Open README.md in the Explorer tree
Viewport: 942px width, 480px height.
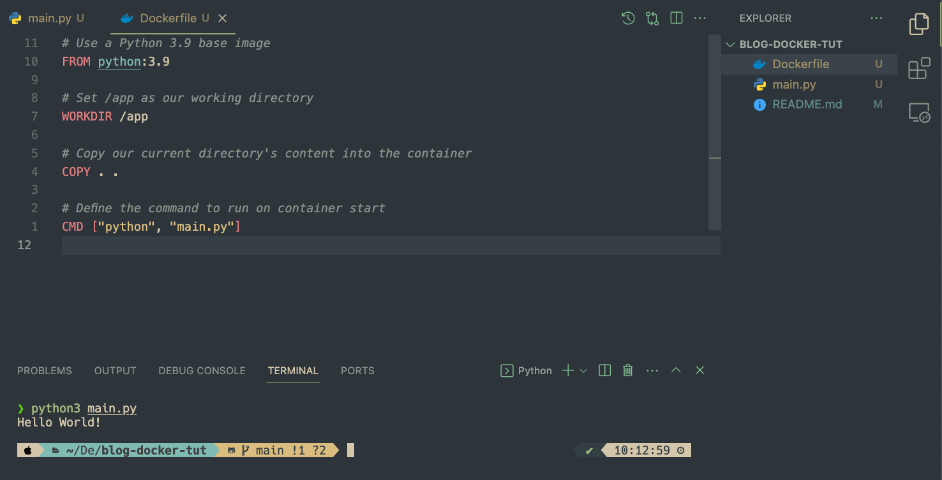click(809, 105)
